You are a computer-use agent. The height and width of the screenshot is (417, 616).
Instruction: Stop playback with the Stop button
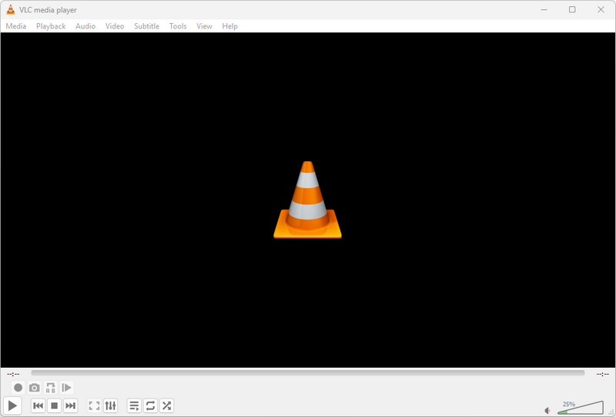(x=54, y=405)
